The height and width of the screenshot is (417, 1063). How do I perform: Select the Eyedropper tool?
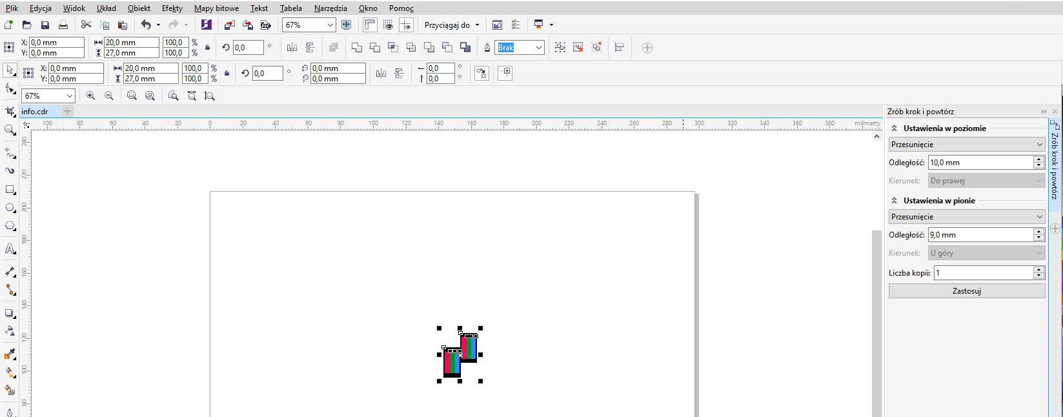[10, 354]
